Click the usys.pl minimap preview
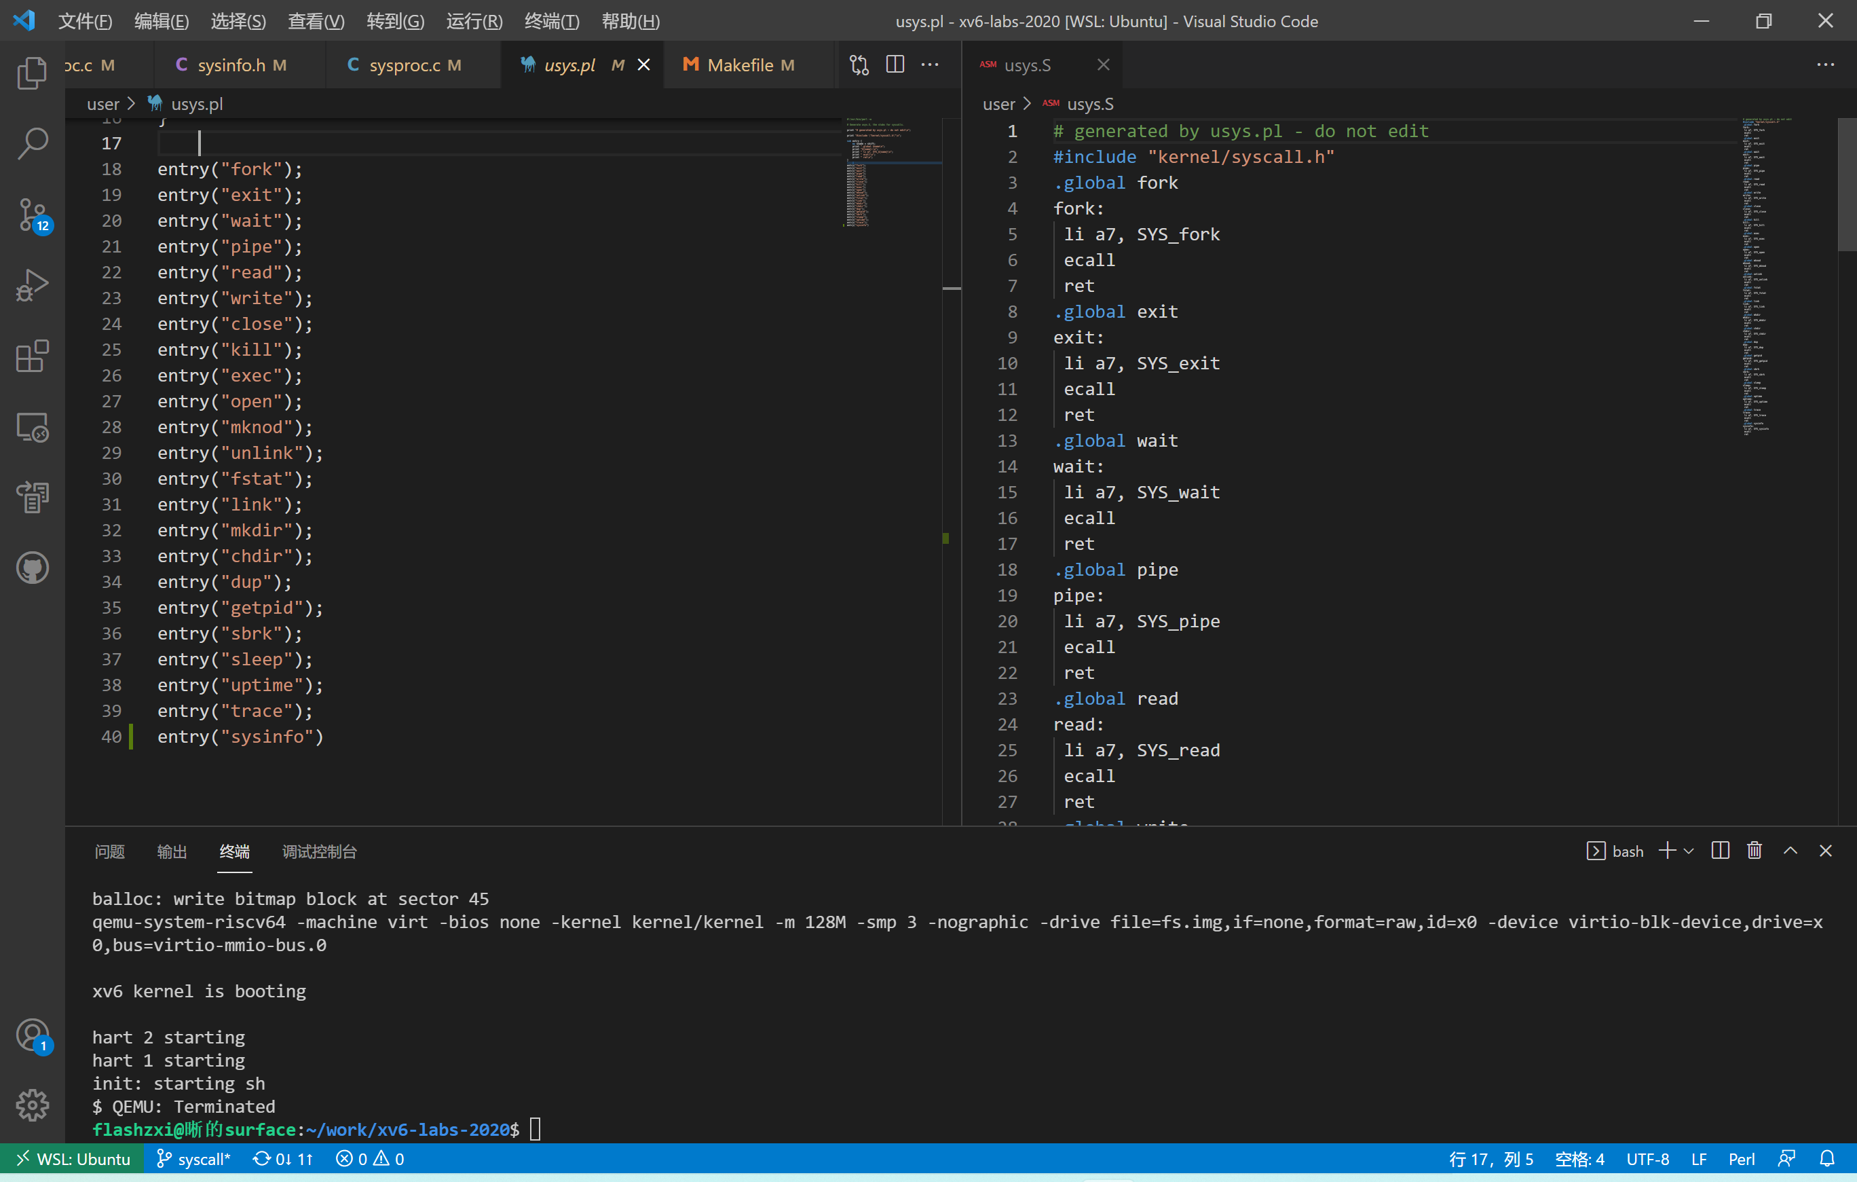This screenshot has width=1857, height=1182. coord(893,172)
